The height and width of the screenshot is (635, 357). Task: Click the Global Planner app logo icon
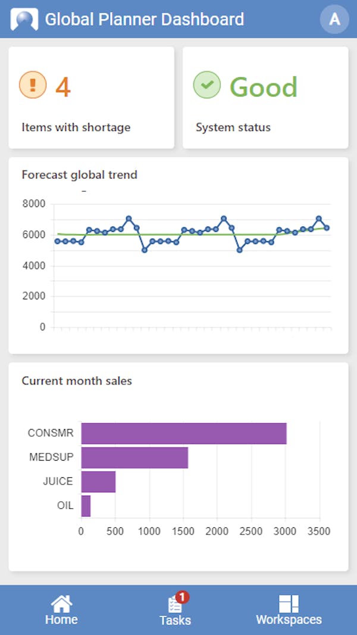(24, 19)
